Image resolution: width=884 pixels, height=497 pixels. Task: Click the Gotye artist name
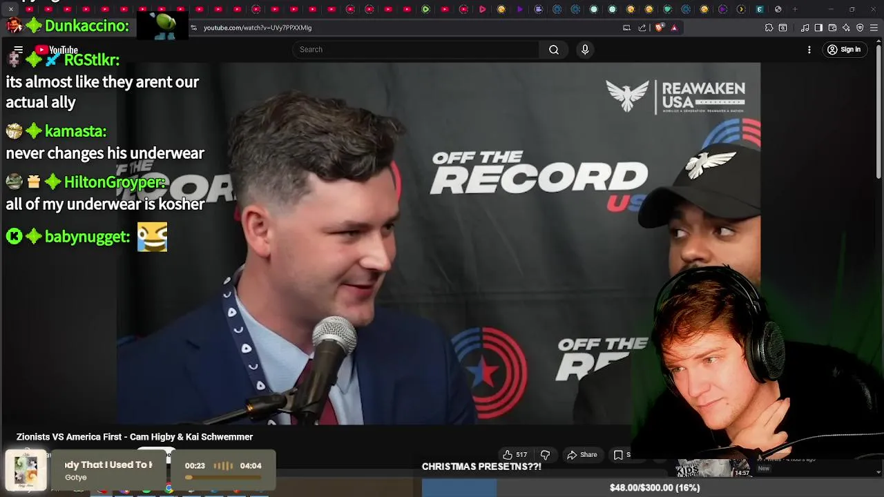[x=76, y=478]
